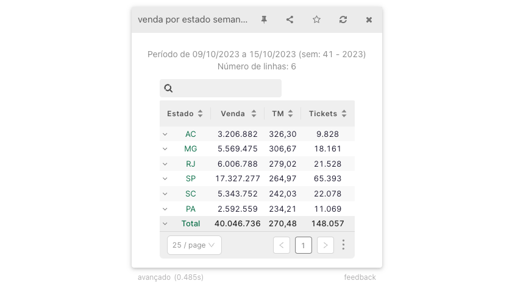The width and height of the screenshot is (512, 292).
Task: Select page 1 in pagination
Action: pos(304,245)
